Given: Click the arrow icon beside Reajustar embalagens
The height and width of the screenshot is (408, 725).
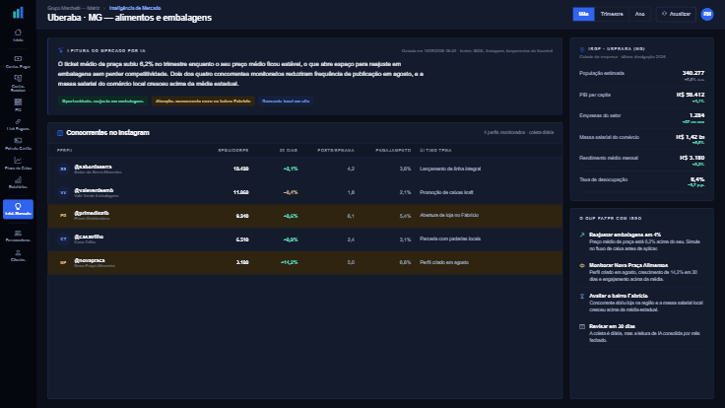Looking at the screenshot, I should click(582, 235).
